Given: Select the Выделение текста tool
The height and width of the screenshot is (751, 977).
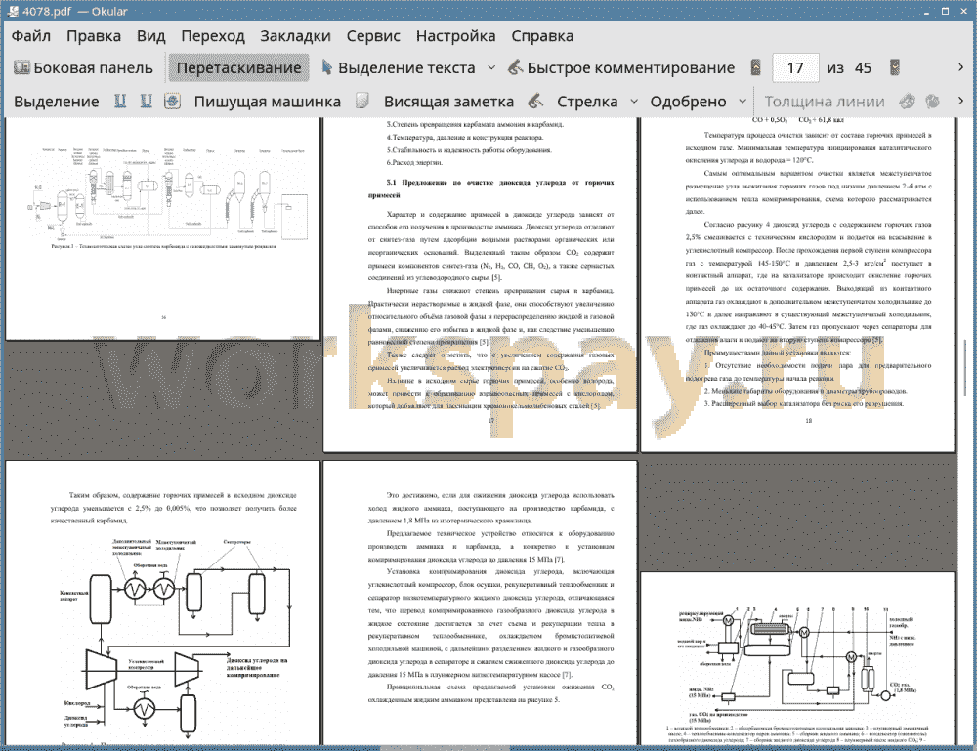Looking at the screenshot, I should [399, 68].
